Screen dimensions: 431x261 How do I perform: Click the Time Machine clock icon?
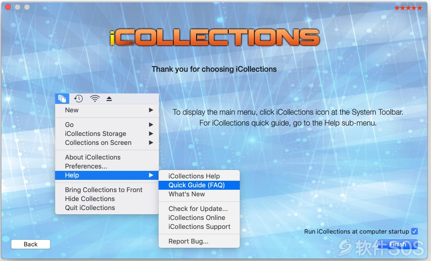coord(78,99)
